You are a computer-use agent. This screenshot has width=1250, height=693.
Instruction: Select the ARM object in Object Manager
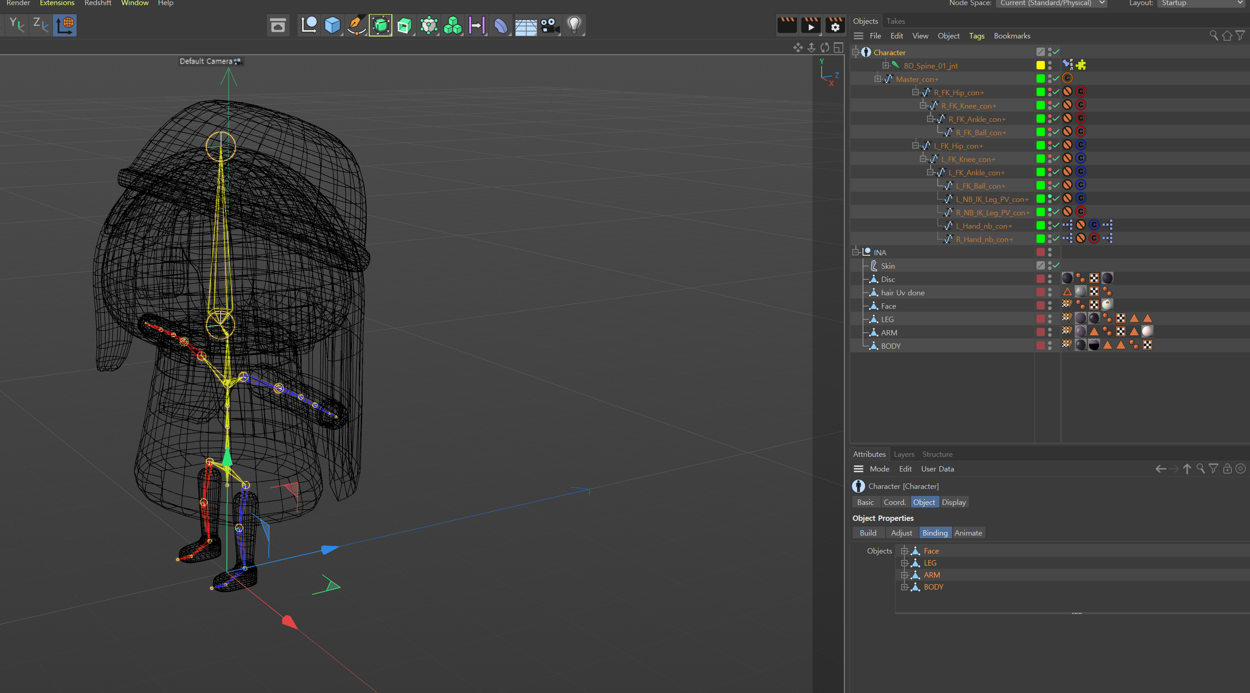(889, 332)
